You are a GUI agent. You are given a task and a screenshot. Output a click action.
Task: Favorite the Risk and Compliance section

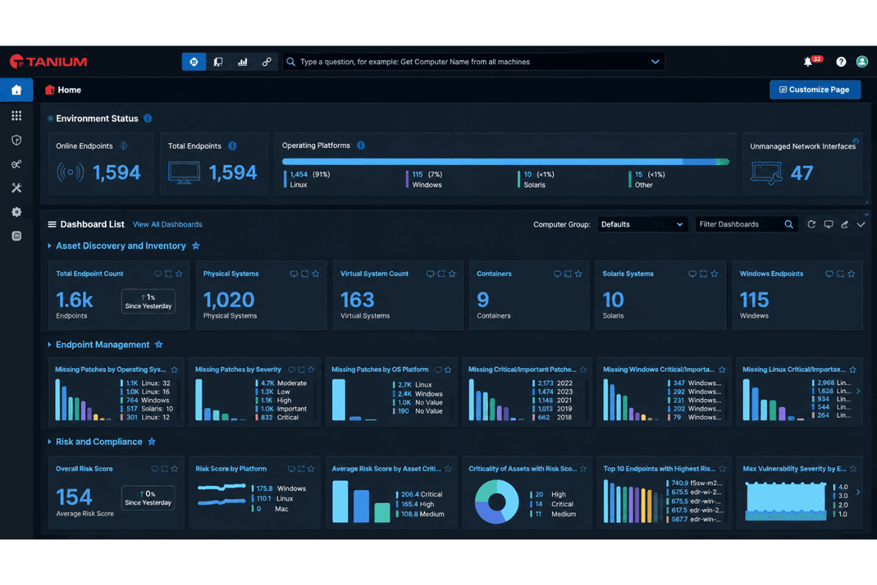[x=152, y=442]
